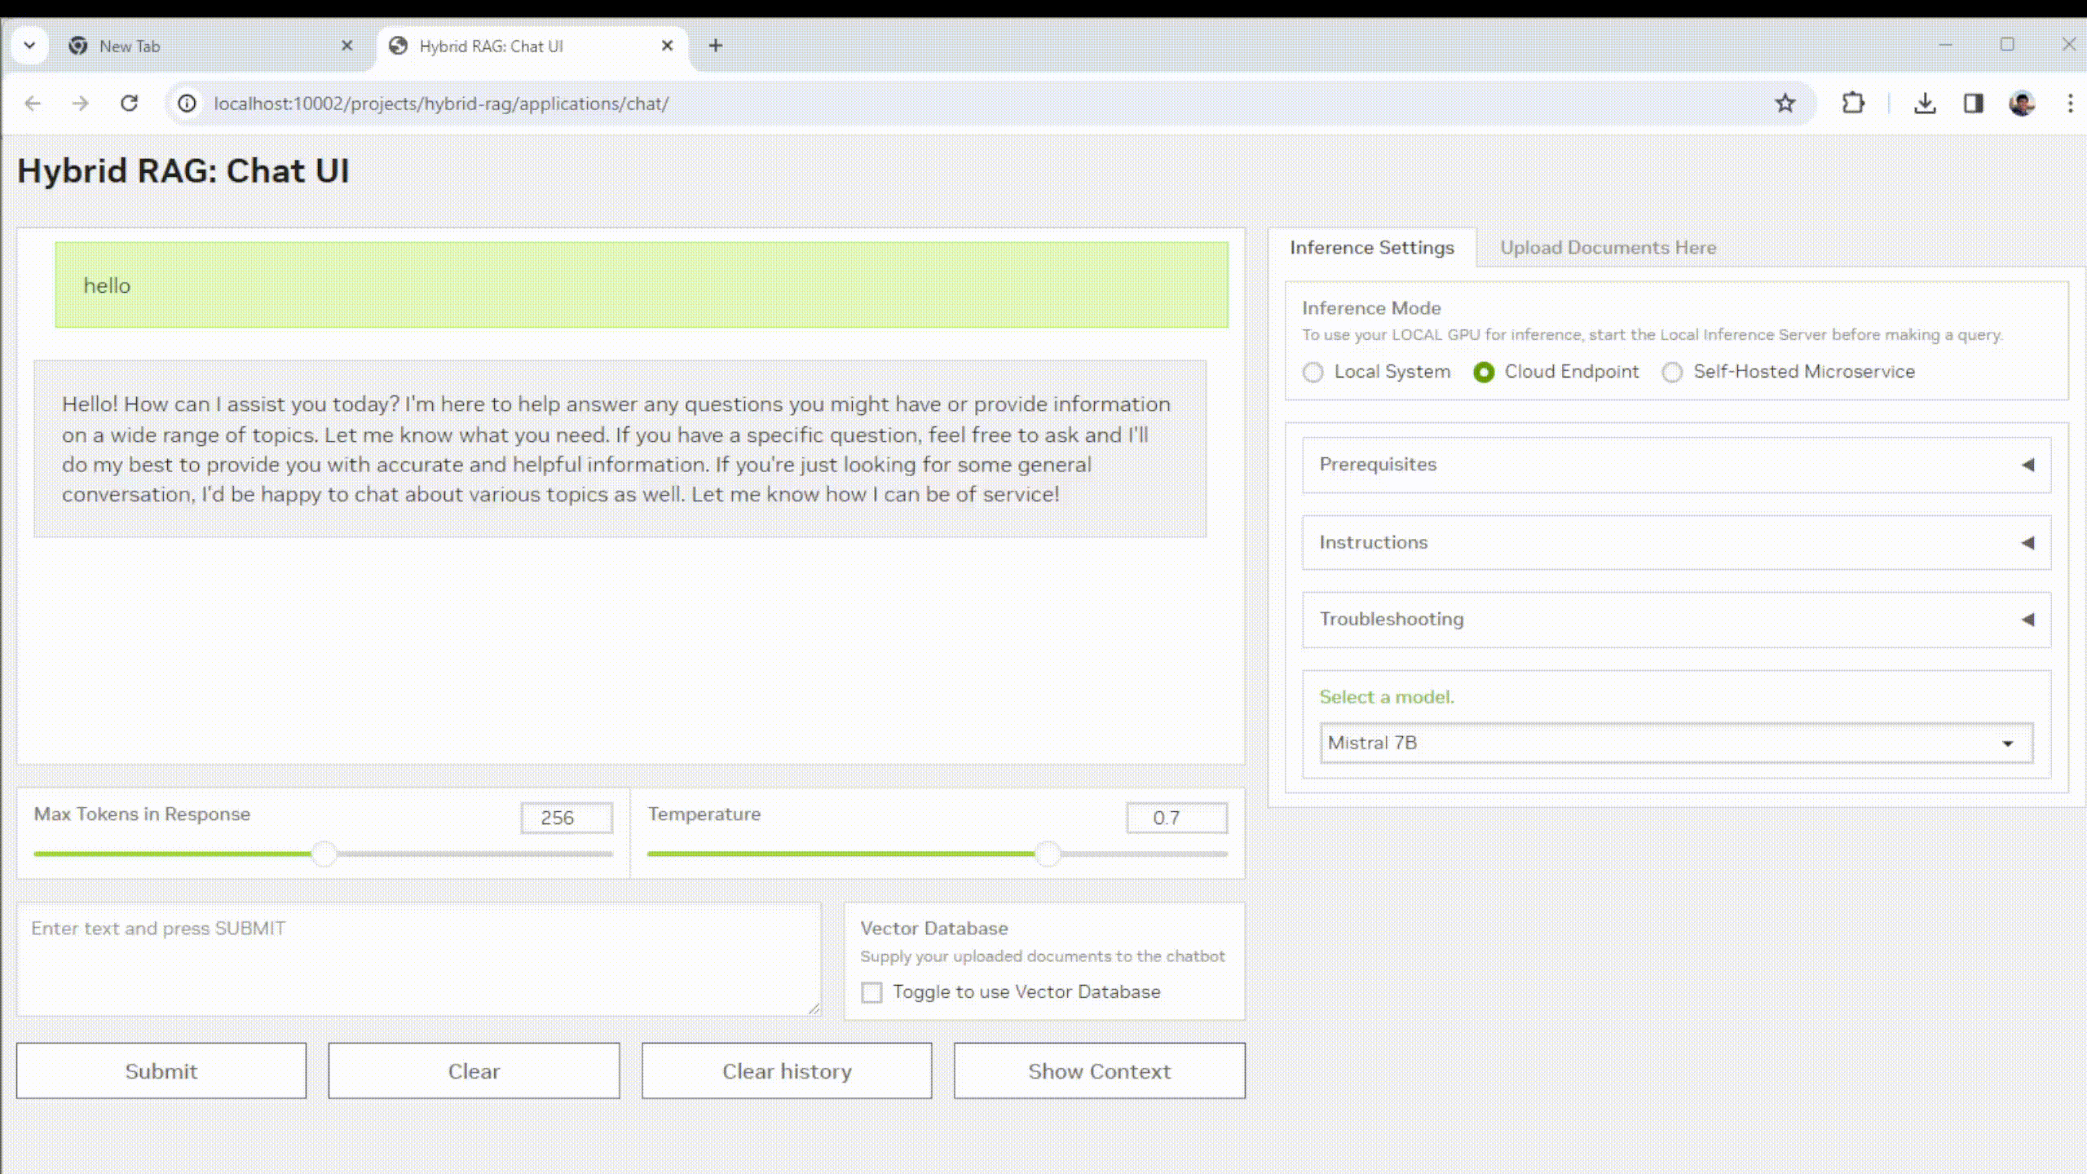Viewport: 2087px width, 1174px height.
Task: Switch to Upload Documents Here tab
Action: click(x=1608, y=248)
